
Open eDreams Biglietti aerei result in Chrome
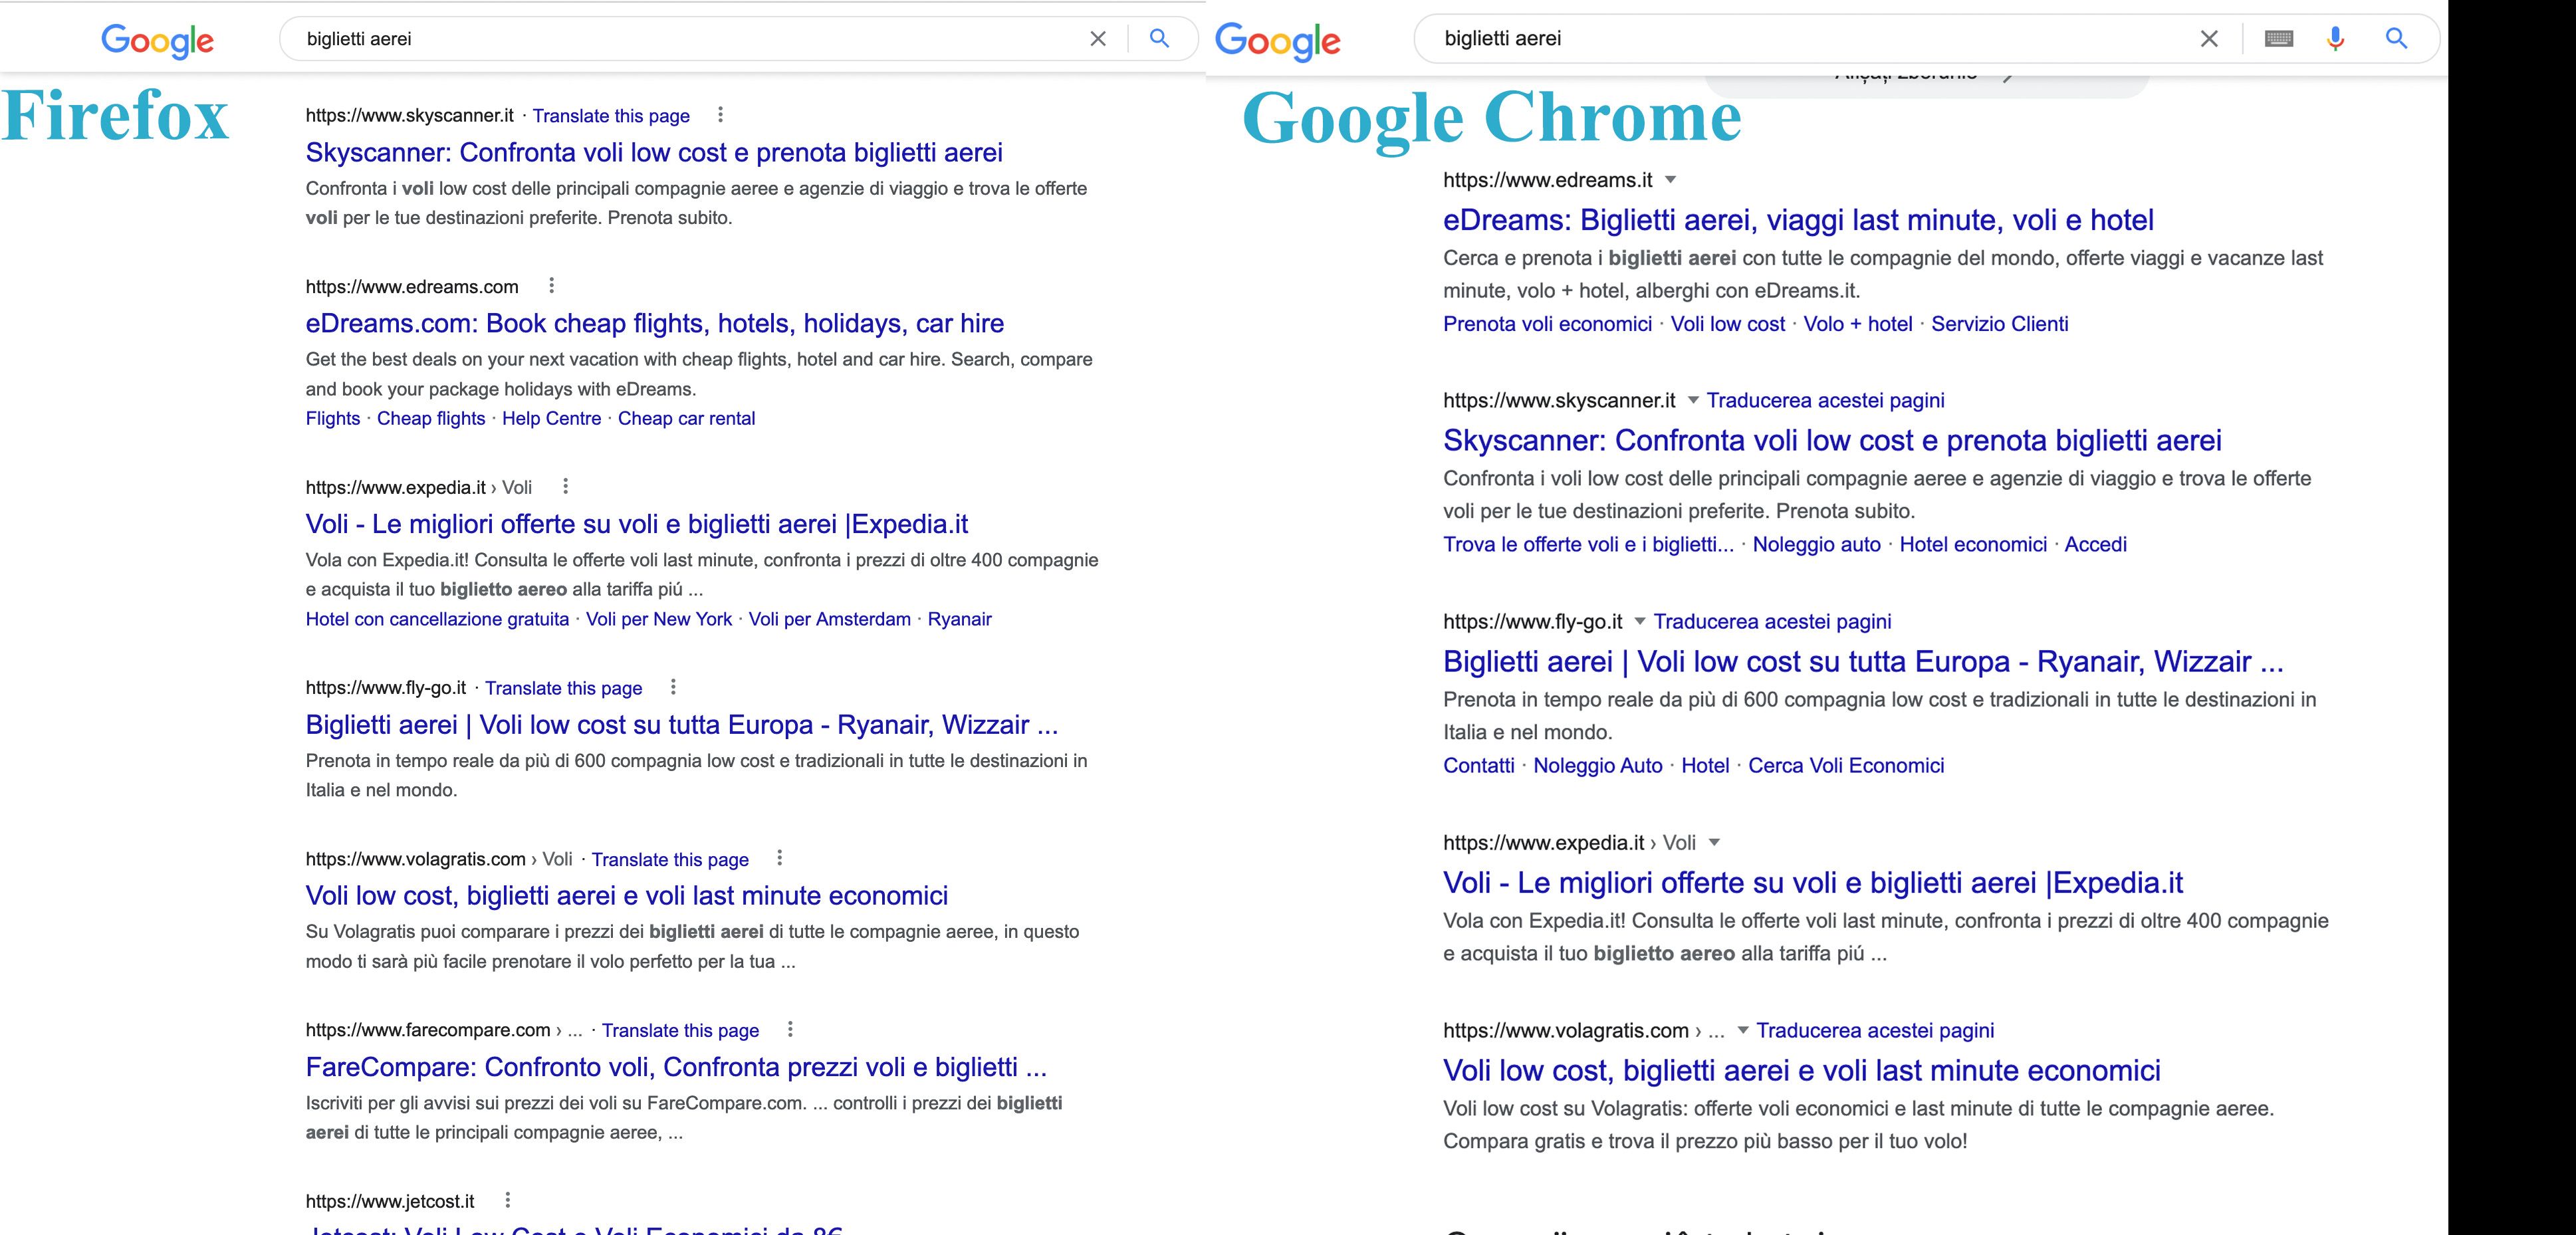pos(1798,220)
